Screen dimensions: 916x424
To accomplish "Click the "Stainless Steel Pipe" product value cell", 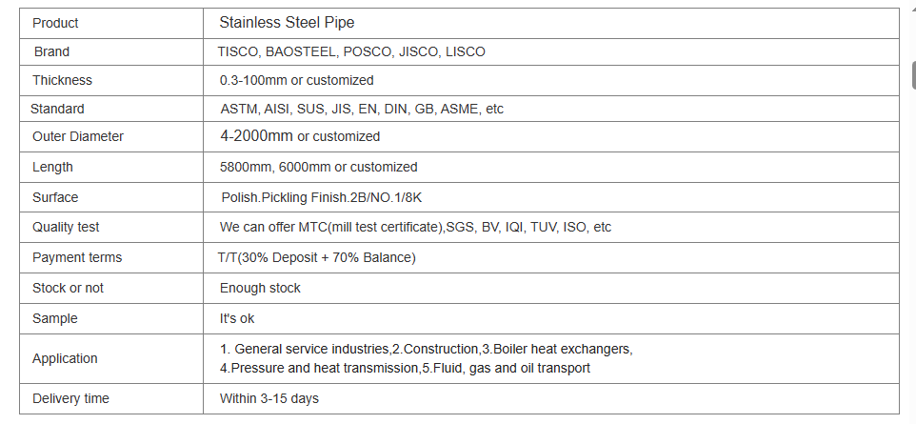I will coord(287,22).
